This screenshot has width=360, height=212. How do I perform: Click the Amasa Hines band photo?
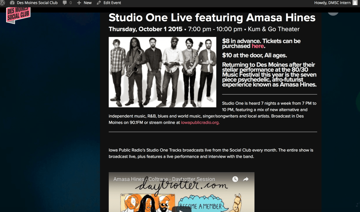tap(162, 72)
